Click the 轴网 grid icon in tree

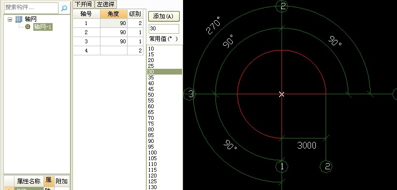pos(19,19)
